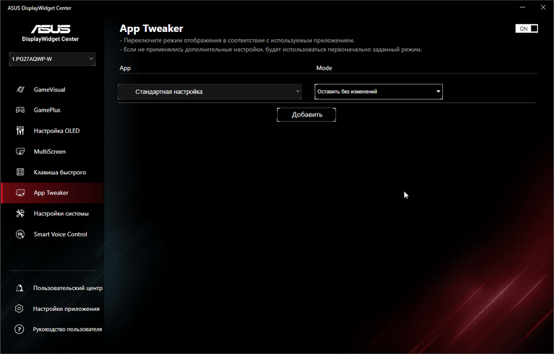554x354 pixels.
Task: Open the Настройки приложения link
Action: [x=66, y=308]
